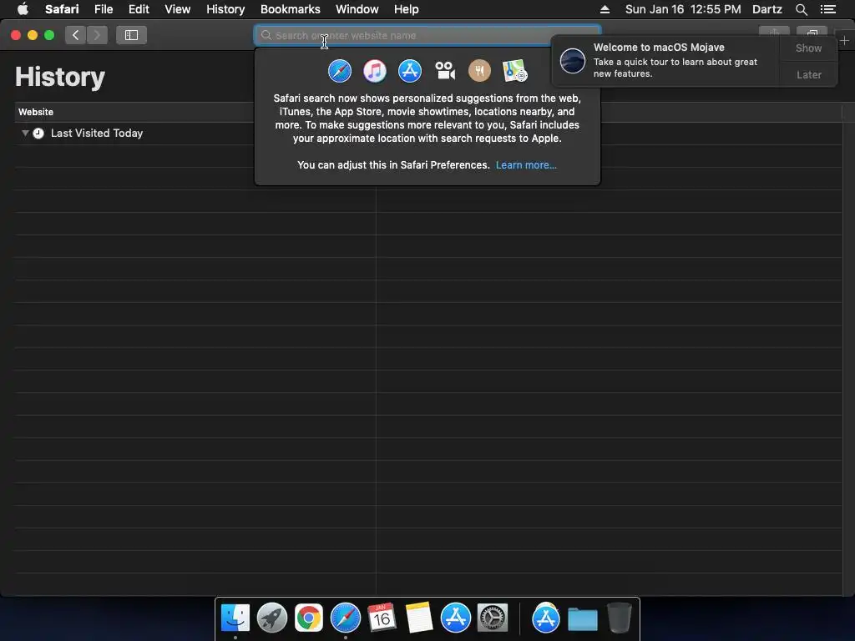Click the Safari back navigation arrow
This screenshot has height=641, width=855.
coord(75,35)
